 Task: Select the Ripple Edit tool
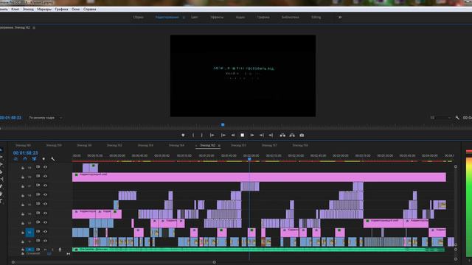pyautogui.click(x=1, y=165)
